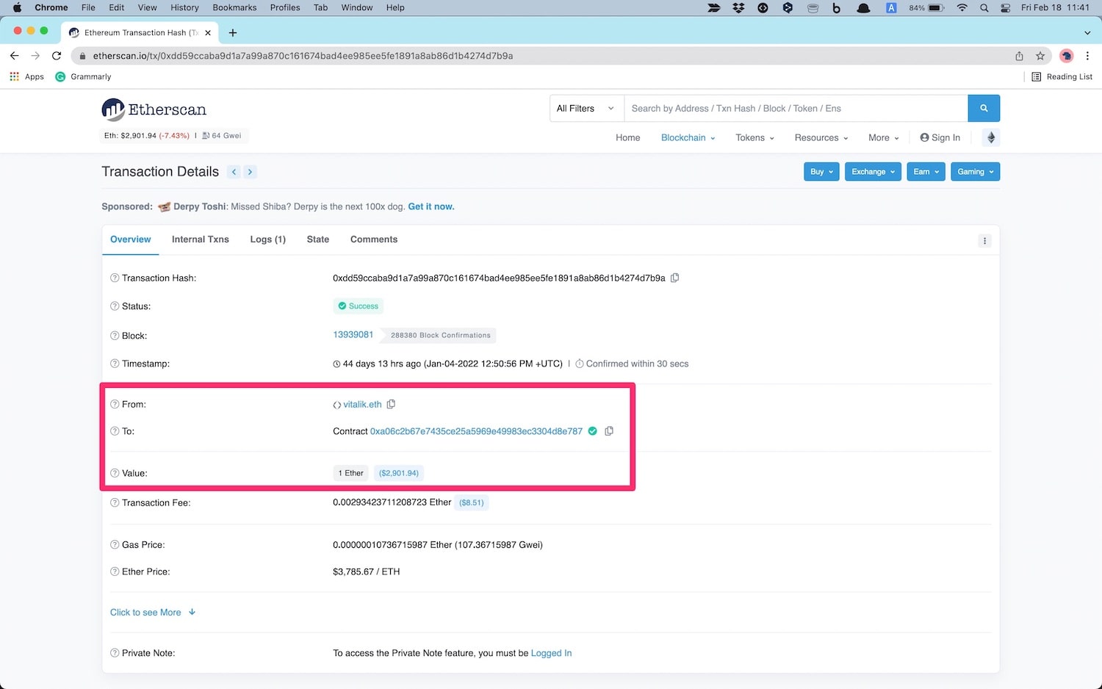Switch to Comments tab
This screenshot has width=1102, height=689.
374,239
